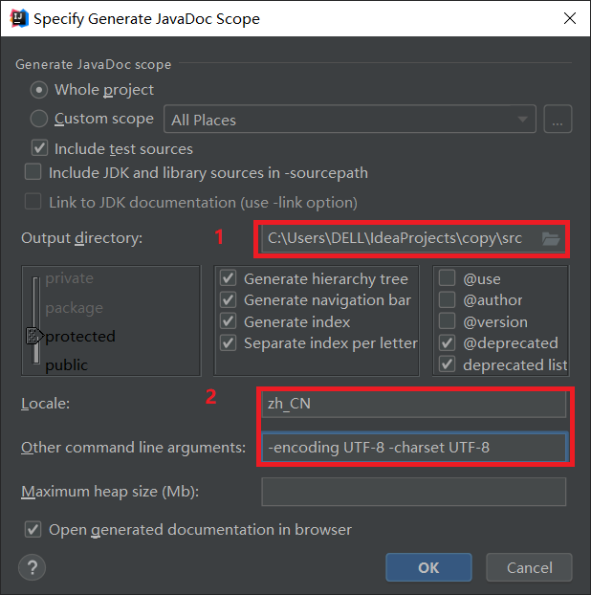Select the Custom scope radio button
The image size is (591, 595).
[x=39, y=120]
